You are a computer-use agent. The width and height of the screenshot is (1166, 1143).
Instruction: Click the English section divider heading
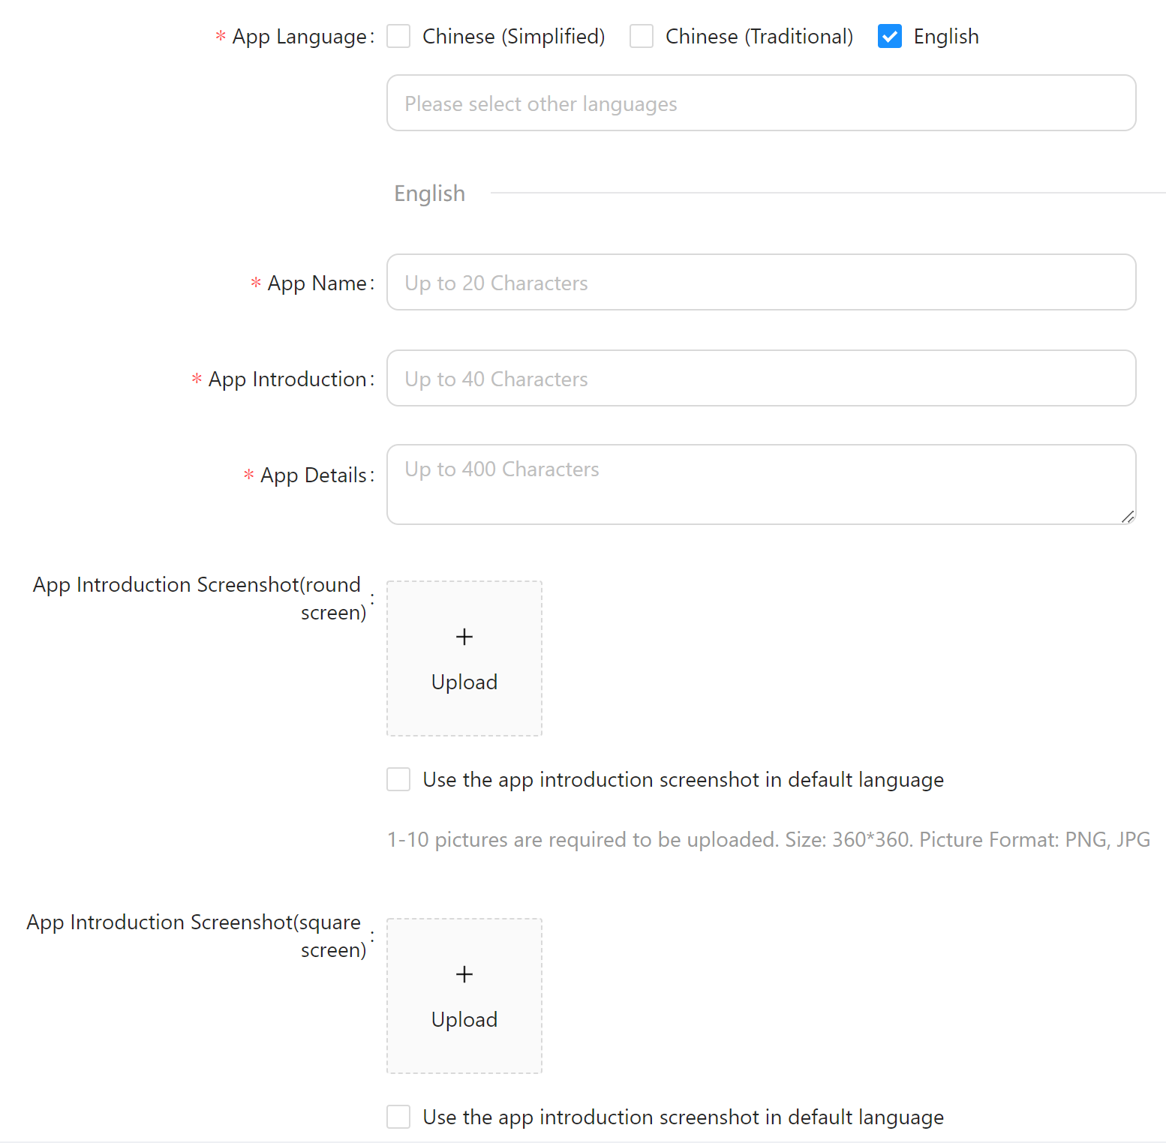[x=430, y=193]
